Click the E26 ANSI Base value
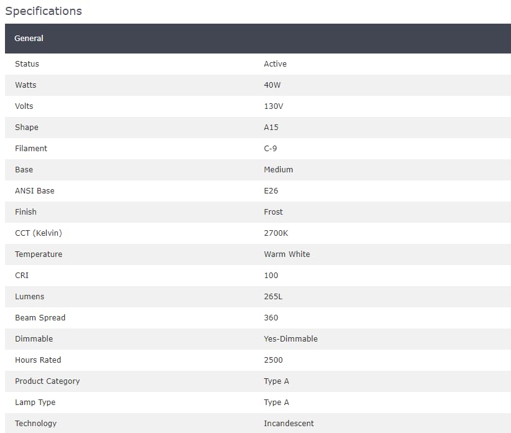The height and width of the screenshot is (433, 511). (x=271, y=191)
